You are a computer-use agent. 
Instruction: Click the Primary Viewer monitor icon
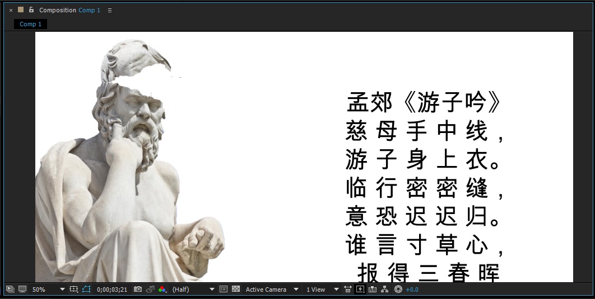click(22, 289)
